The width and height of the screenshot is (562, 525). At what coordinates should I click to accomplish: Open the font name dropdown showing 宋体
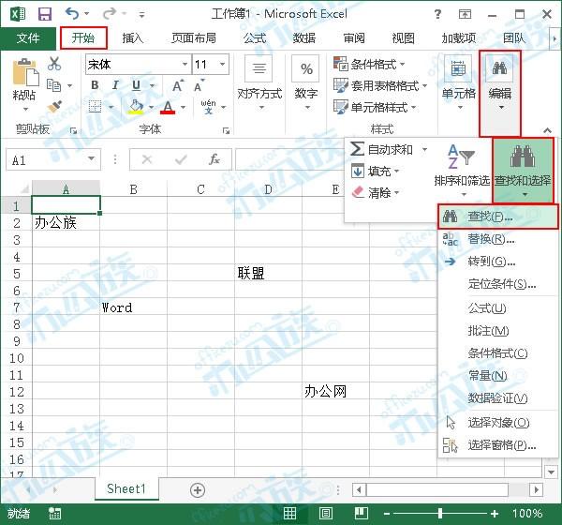[185, 65]
